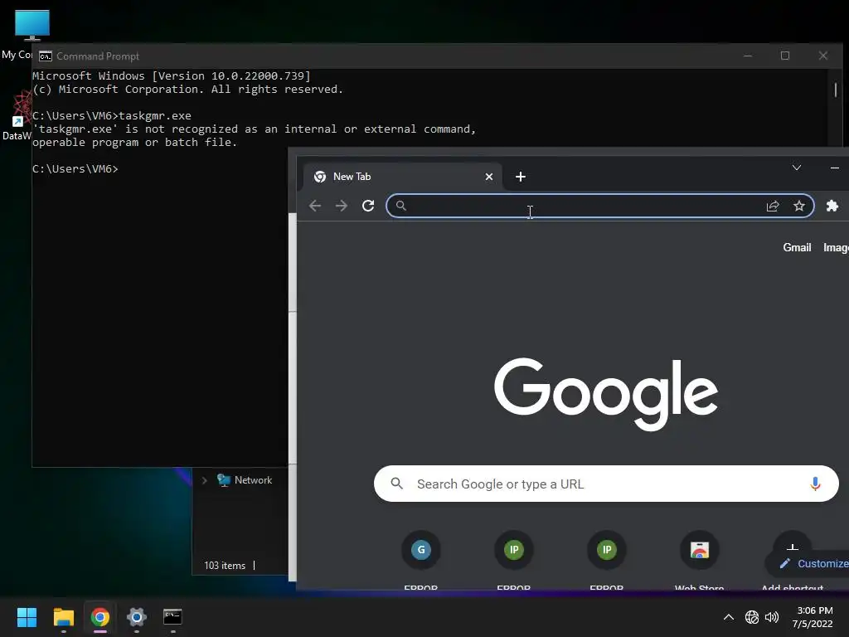Open Settings gear in taskbar
This screenshot has width=849, height=637.
point(137,617)
